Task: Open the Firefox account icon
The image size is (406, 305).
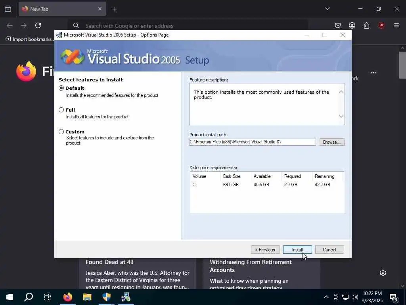Action: click(352, 25)
